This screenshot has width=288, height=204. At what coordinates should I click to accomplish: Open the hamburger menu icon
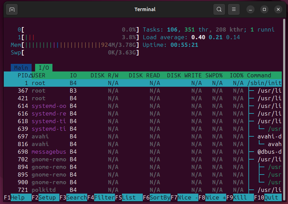click(x=234, y=9)
